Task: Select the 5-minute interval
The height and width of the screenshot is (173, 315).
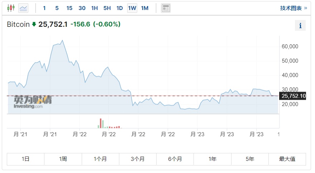Action: click(x=57, y=8)
